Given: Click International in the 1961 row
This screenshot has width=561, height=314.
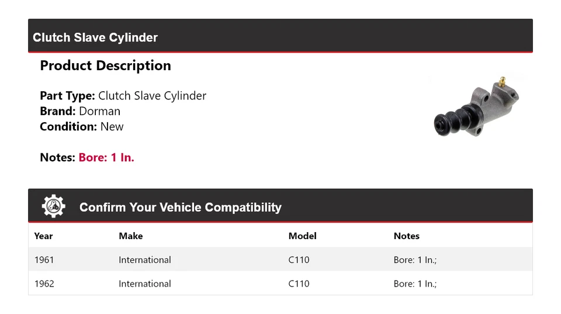Looking at the screenshot, I should [144, 260].
